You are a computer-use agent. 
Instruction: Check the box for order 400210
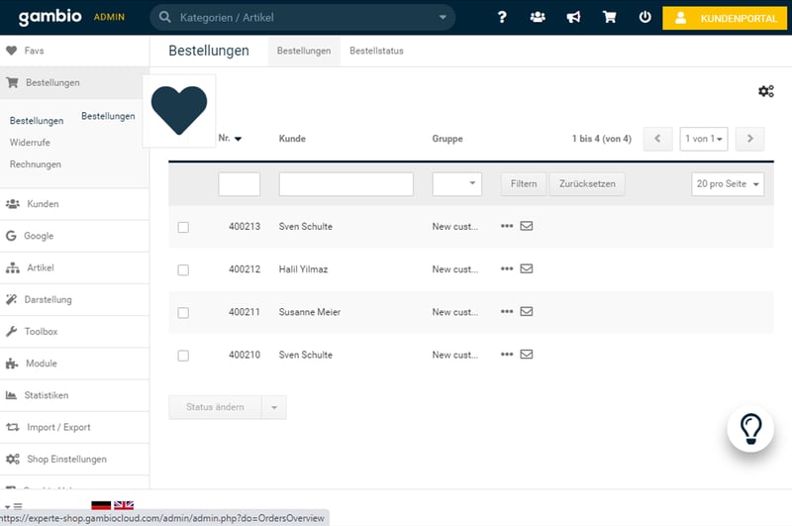pyautogui.click(x=183, y=355)
